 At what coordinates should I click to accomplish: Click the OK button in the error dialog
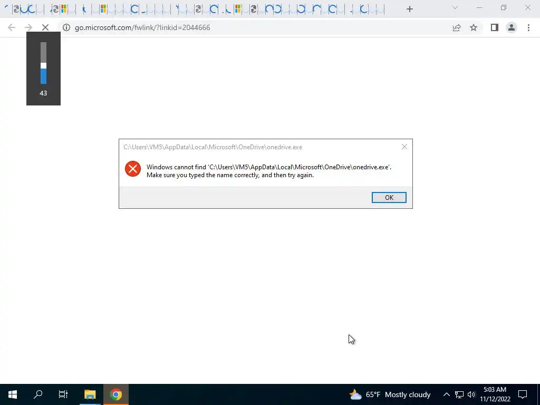pos(389,197)
